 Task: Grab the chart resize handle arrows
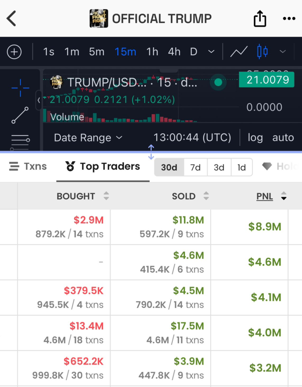(151, 152)
